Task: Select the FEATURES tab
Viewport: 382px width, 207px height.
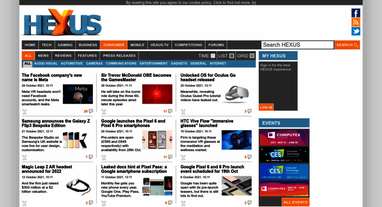Action: point(87,55)
